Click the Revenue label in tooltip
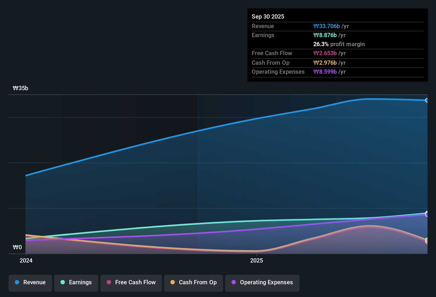Image resolution: width=436 pixels, height=297 pixels. pos(263,26)
